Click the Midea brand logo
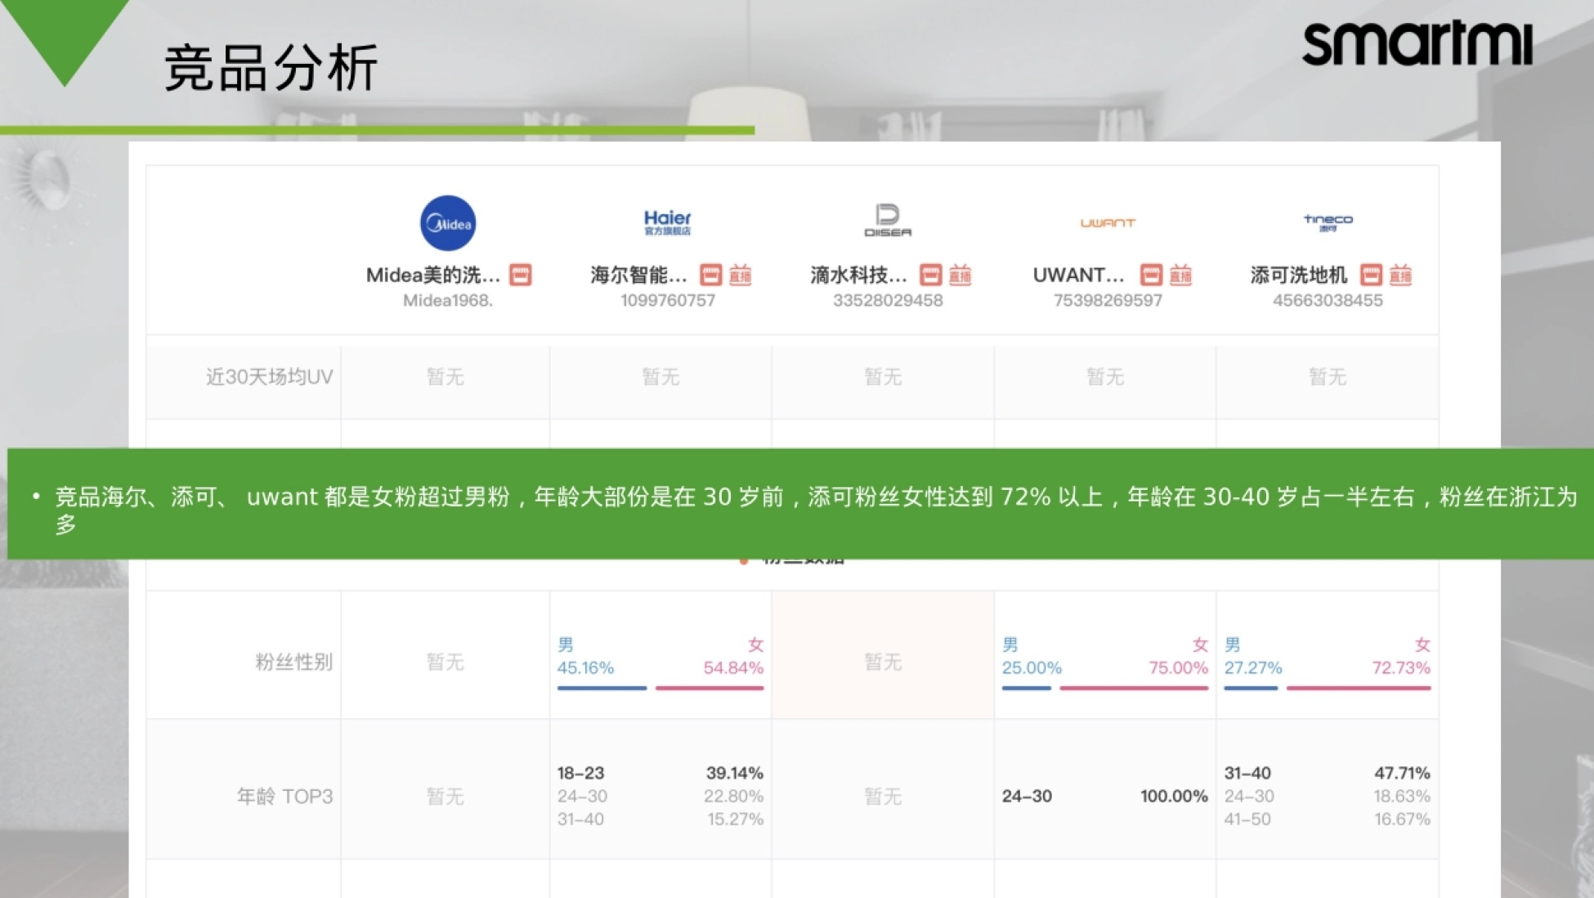The width and height of the screenshot is (1594, 898). point(448,223)
